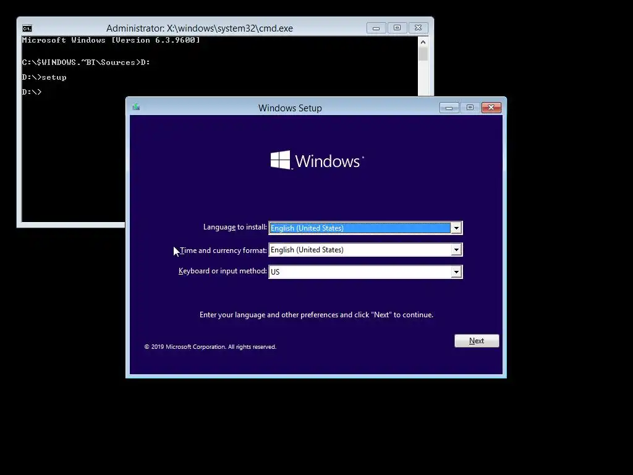Click the empty D:\> prompt line
Viewport: 633px width, 475px height.
(32, 92)
